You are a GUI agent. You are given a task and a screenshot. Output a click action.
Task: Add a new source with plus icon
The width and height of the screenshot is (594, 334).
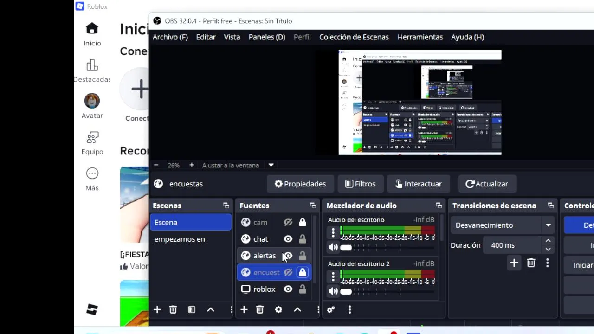244,309
